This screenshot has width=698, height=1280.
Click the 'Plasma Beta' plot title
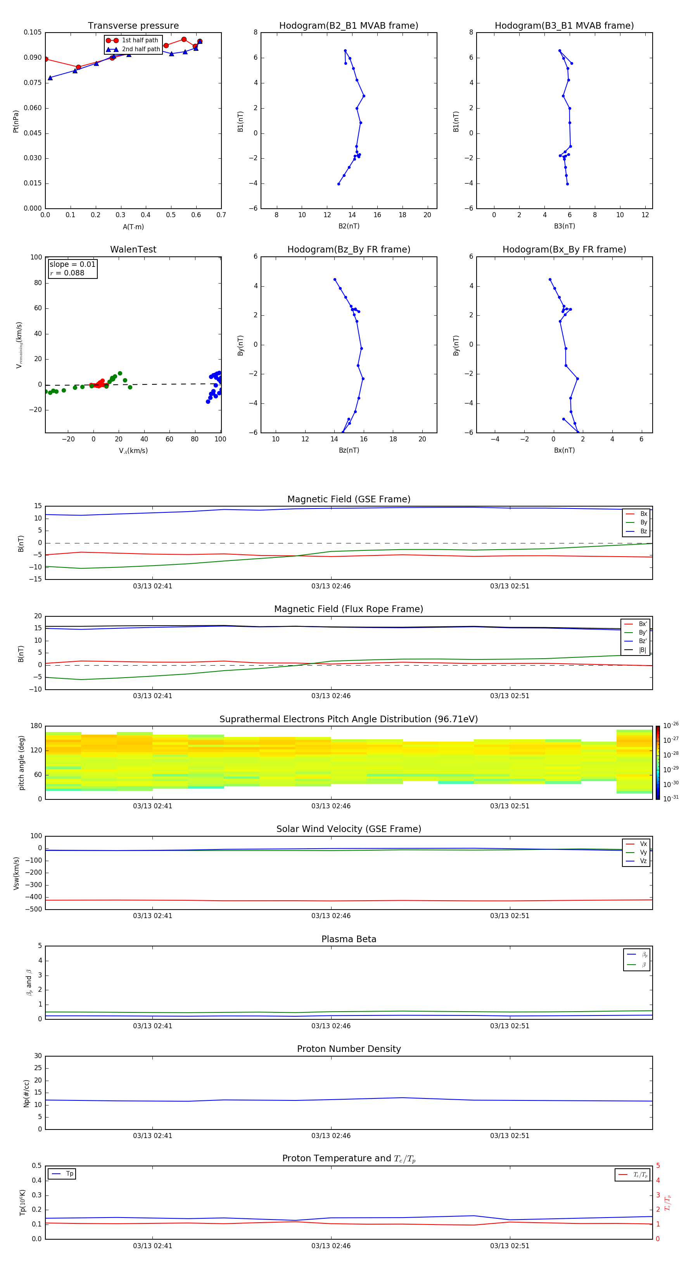point(349,939)
